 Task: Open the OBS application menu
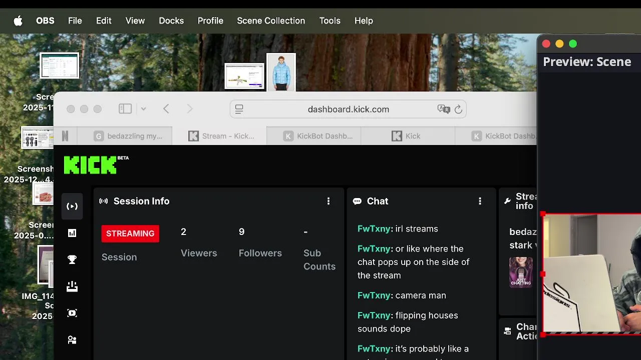click(45, 20)
